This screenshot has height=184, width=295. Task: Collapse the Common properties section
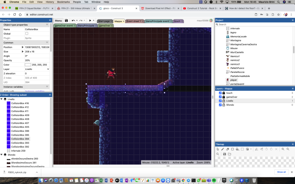pos(47,43)
